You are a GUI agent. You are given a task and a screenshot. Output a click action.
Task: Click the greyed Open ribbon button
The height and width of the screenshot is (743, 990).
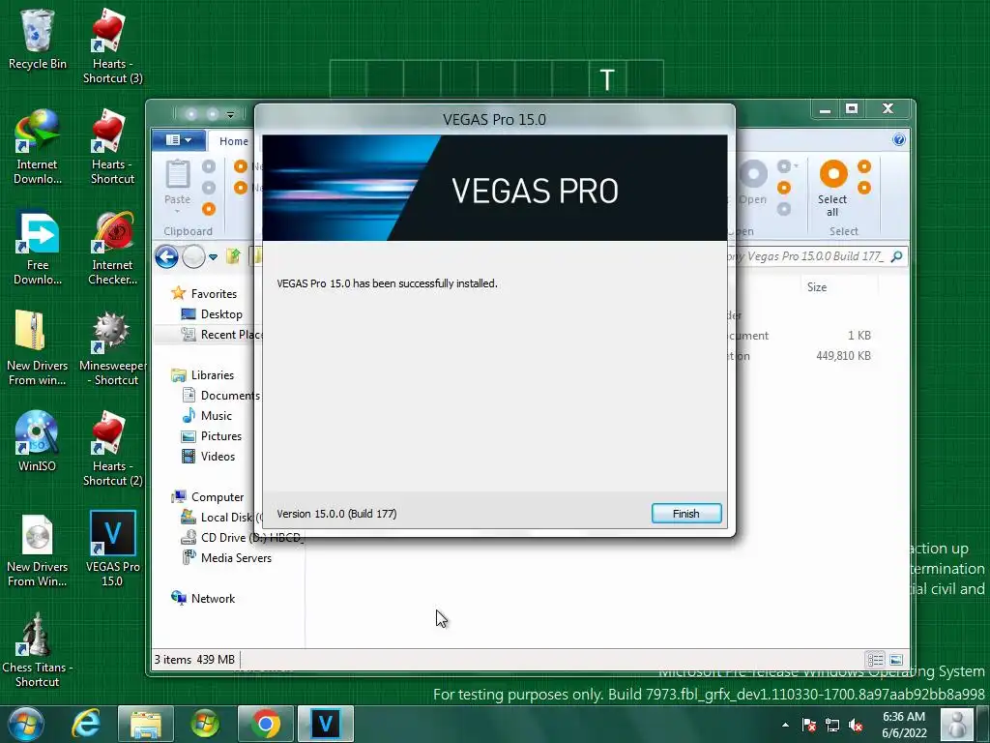[x=752, y=183]
